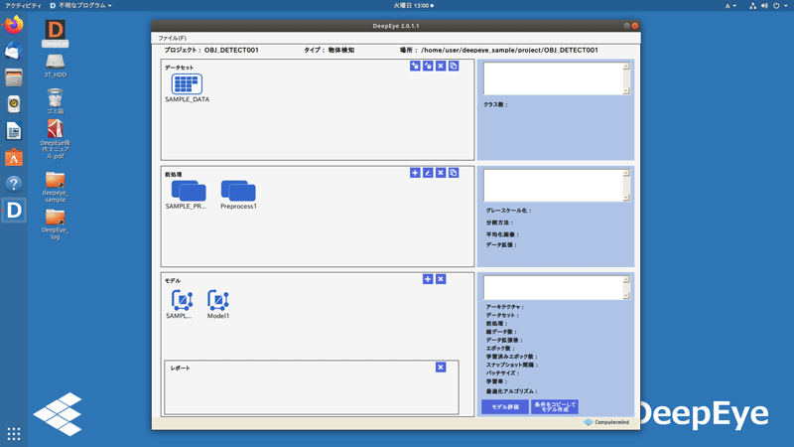Select the SAMPLE_PR... preprocess icon
Viewport: 794px width, 447px height.
pyautogui.click(x=189, y=191)
